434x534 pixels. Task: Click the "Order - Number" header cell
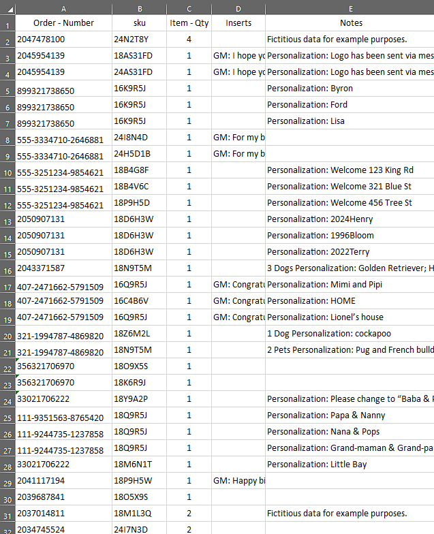[x=63, y=23]
